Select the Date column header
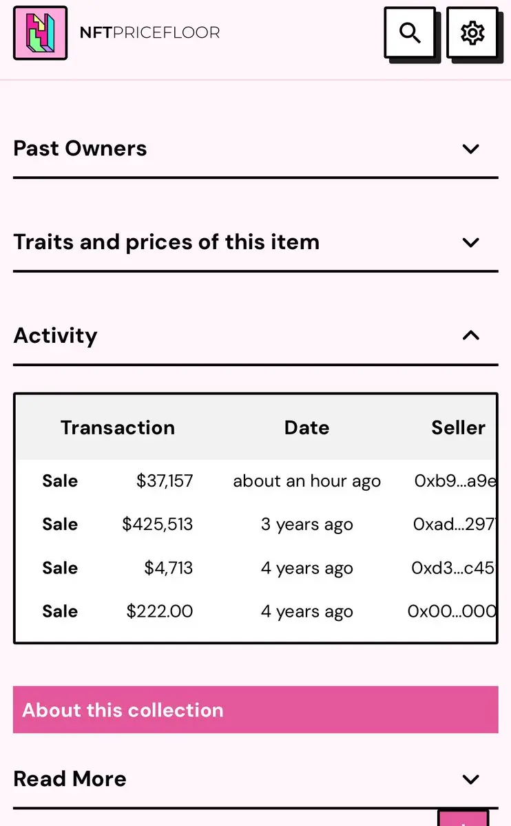 (306, 427)
